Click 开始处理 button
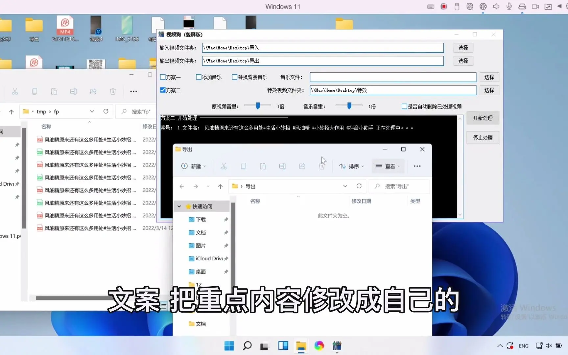This screenshot has width=568, height=355. click(483, 118)
